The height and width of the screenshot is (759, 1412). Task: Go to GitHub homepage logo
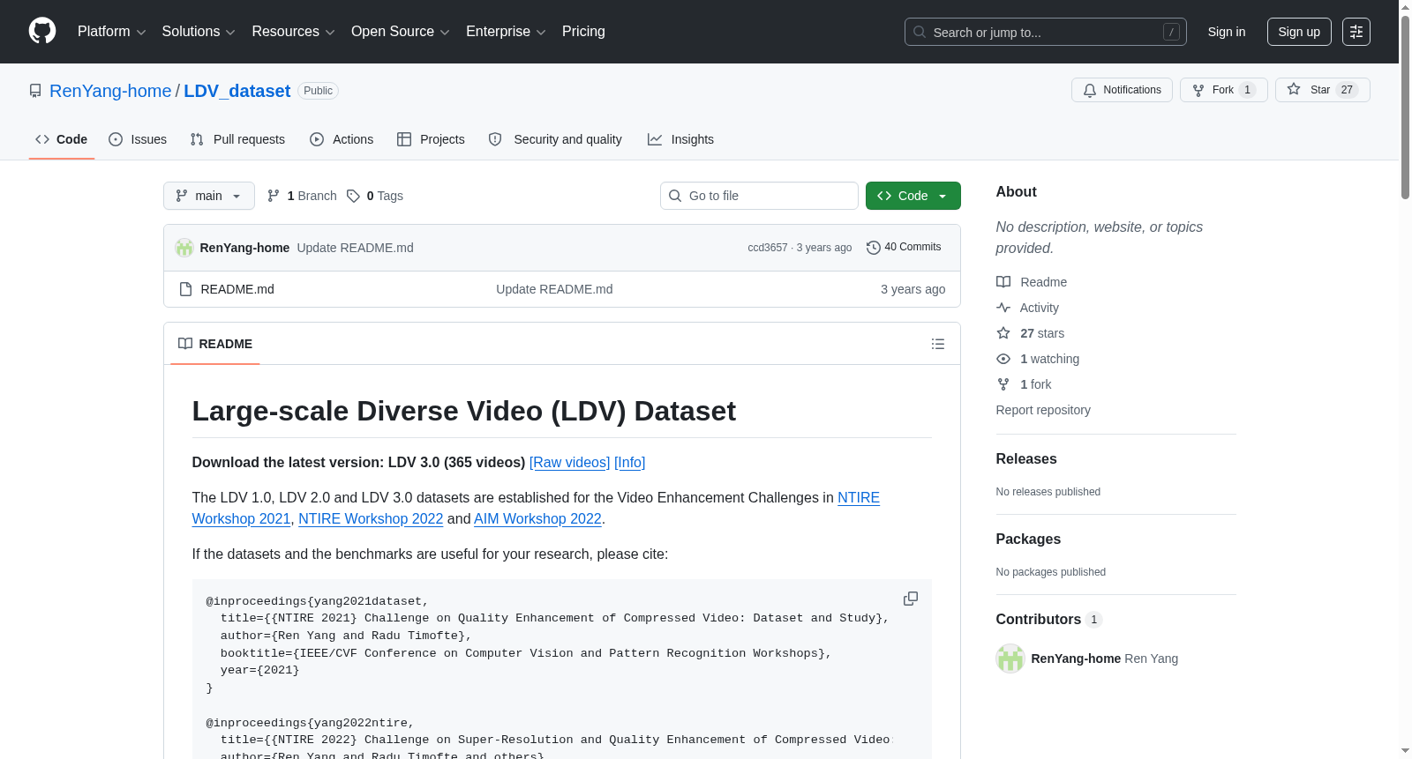point(42,31)
